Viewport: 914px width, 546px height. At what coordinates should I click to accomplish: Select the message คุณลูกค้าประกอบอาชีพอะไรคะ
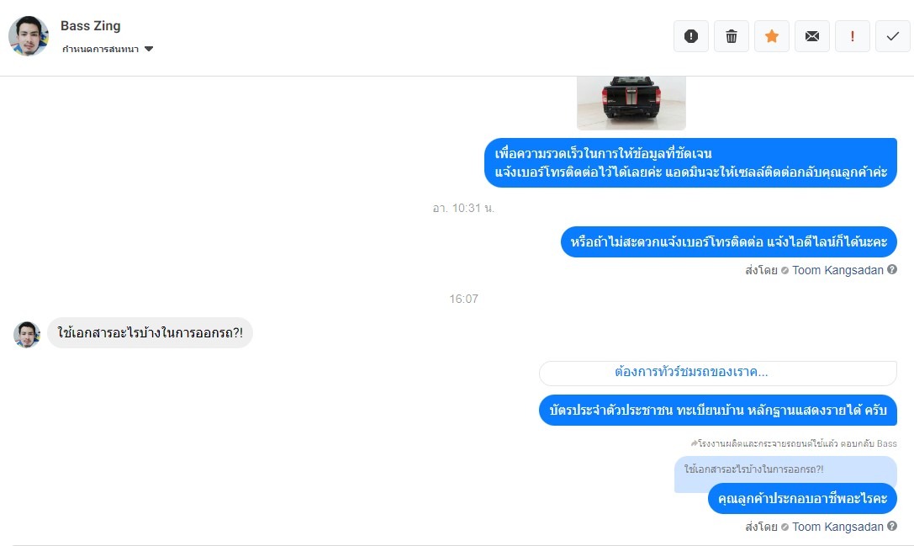(802, 499)
